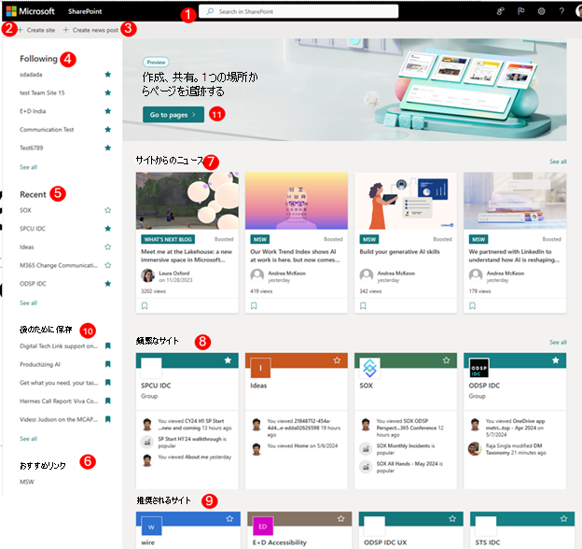Toggle star on ODSP IDC site card
Screen dimensions: 582x549
(x=555, y=360)
